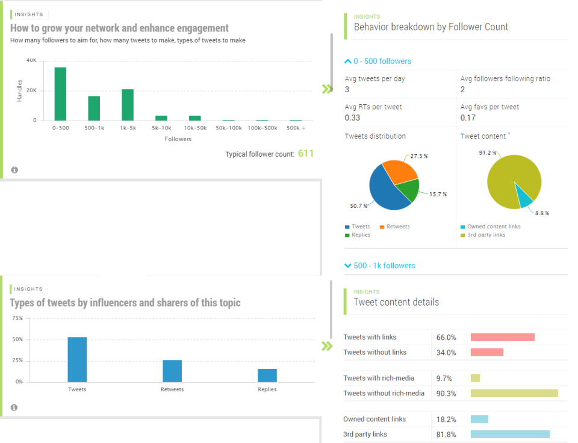Viewport: 578px width, 443px height.
Task: Click the 0-500 followers bar in chart
Action: click(60, 94)
